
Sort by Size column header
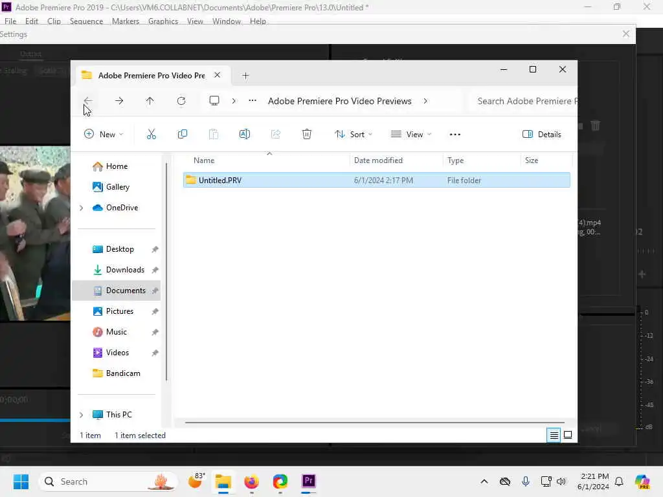point(532,160)
